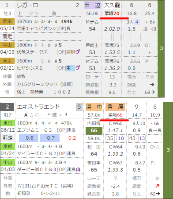Click jockey name 松田
Image resolution: width=173 pixels, height=199 pixels.
[94, 147]
